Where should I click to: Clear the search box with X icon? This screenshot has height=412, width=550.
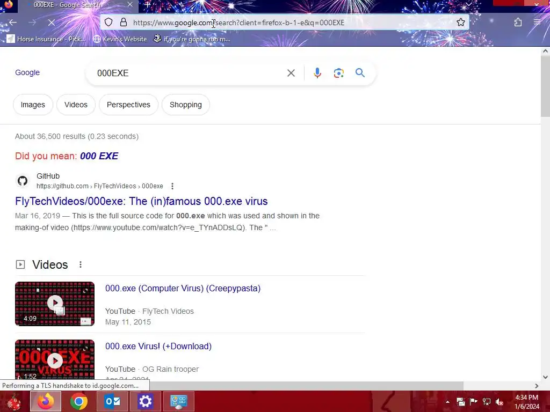click(291, 73)
